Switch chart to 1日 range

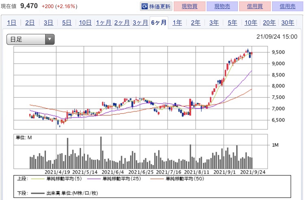tap(11, 23)
